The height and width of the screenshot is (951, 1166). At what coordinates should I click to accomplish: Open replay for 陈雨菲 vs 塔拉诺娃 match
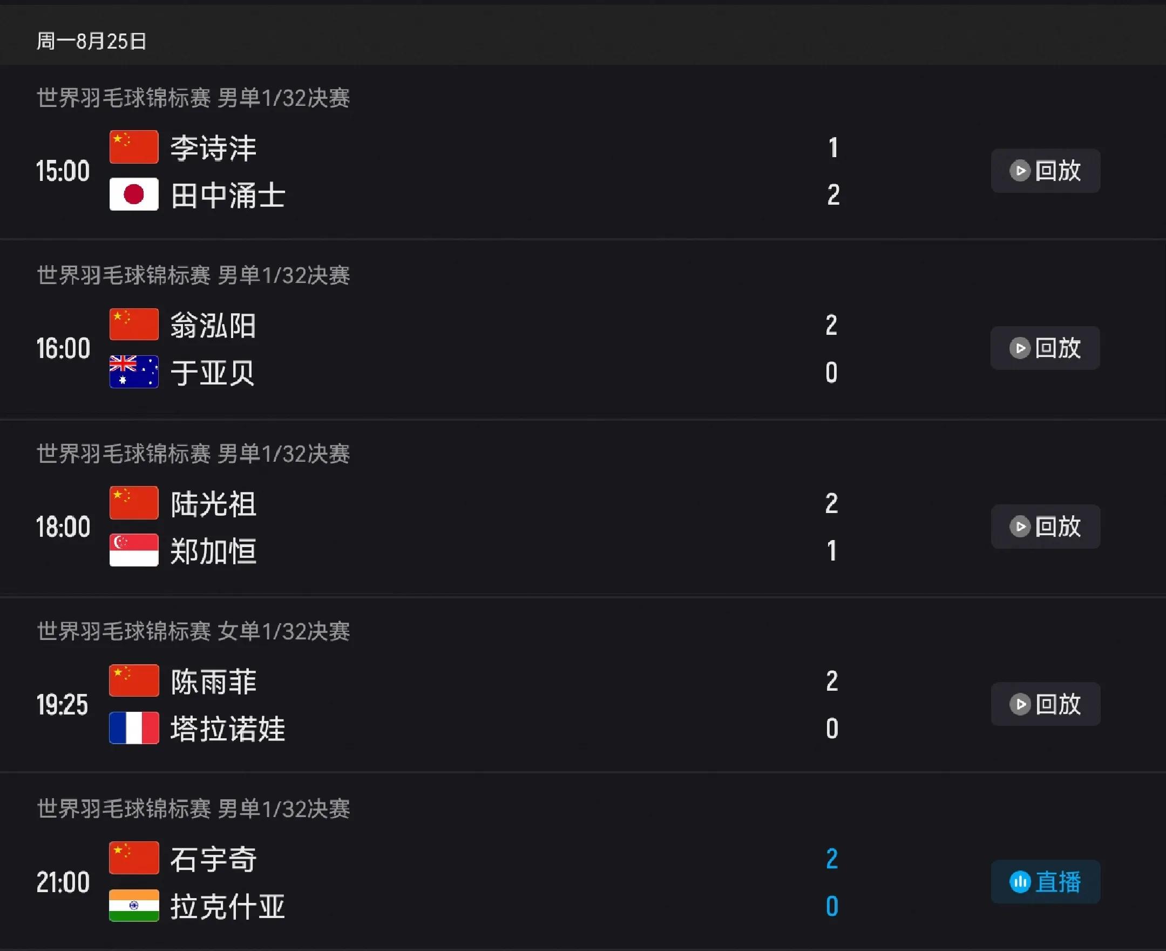[x=1045, y=704]
